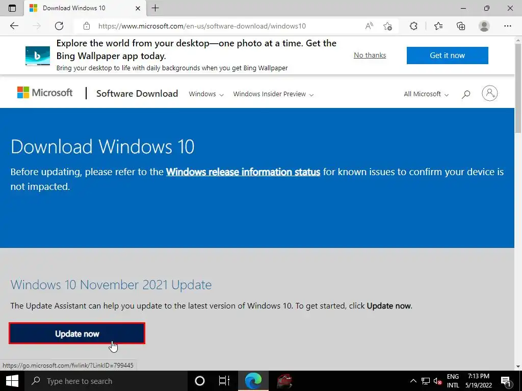Open the clock and date flyout
Image resolution: width=522 pixels, height=391 pixels.
[x=479, y=381]
